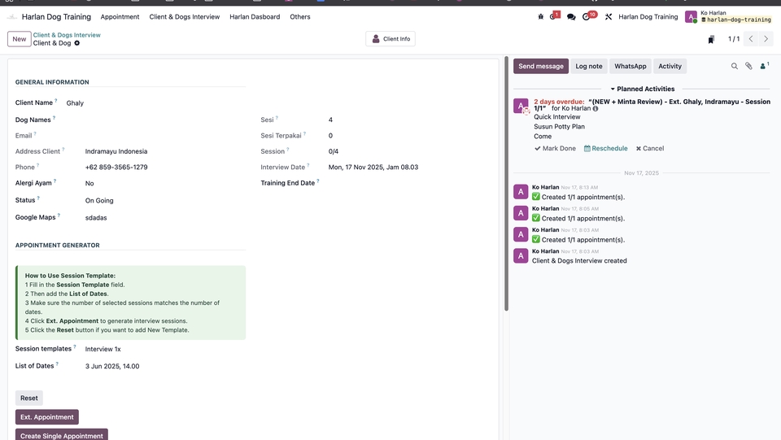The image size is (781, 440).
Task: Open the Appointment menu
Action: 120,17
